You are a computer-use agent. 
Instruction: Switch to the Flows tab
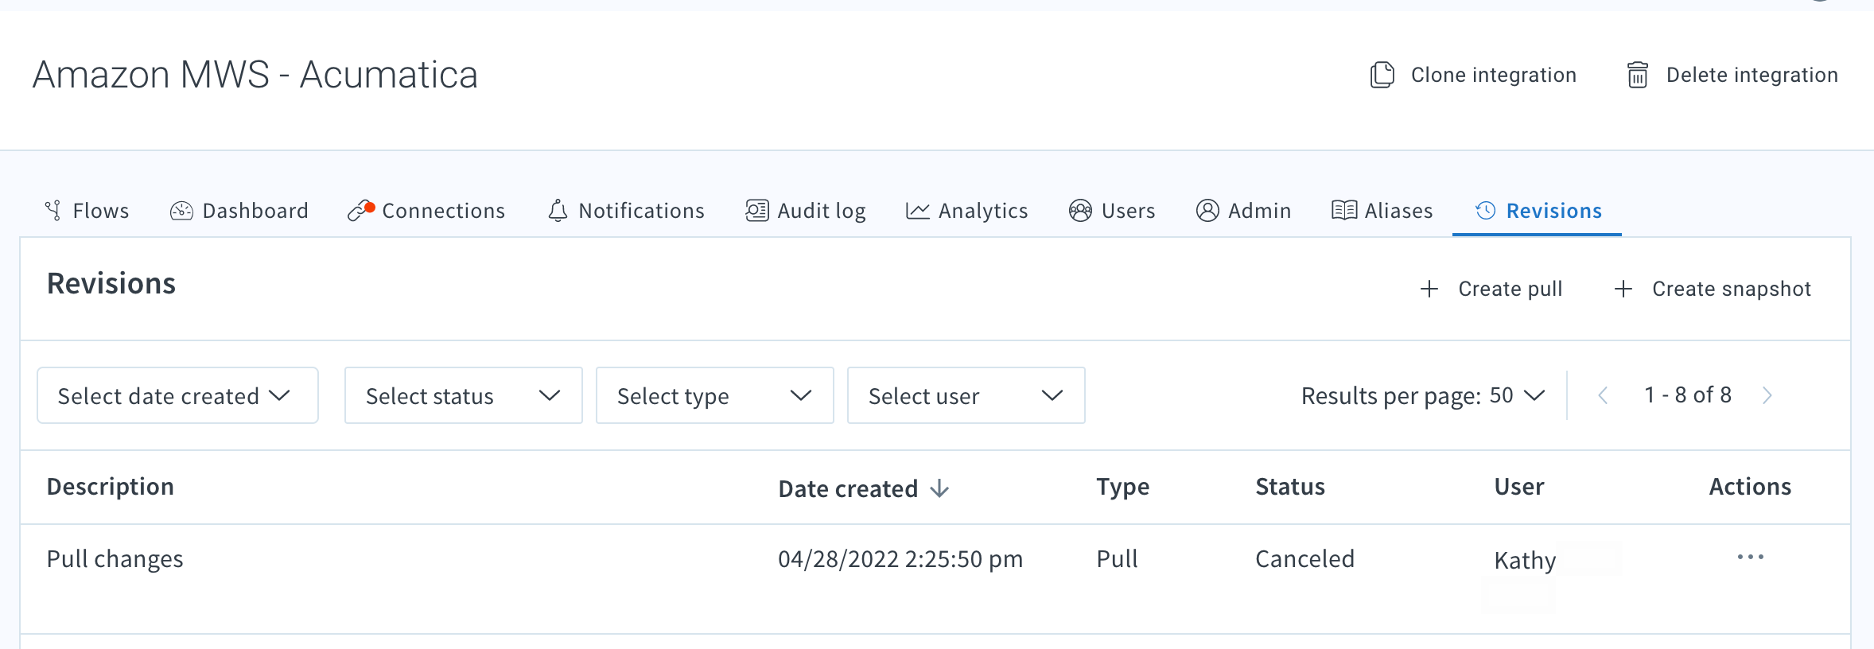(87, 211)
